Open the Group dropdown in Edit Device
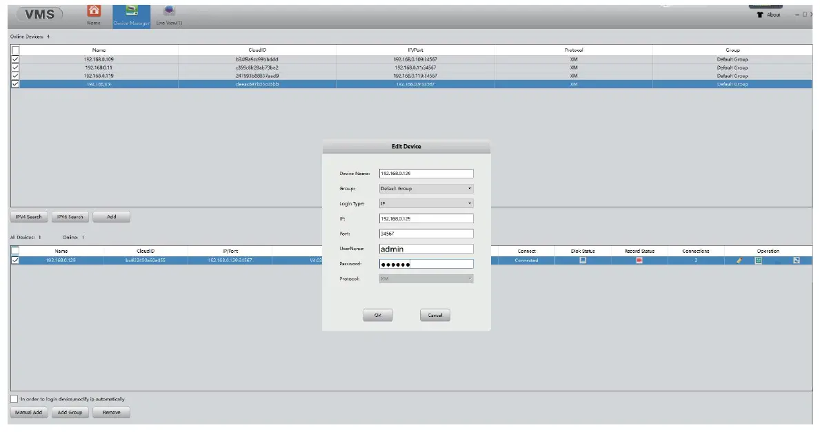The image size is (820, 432). pyautogui.click(x=426, y=189)
